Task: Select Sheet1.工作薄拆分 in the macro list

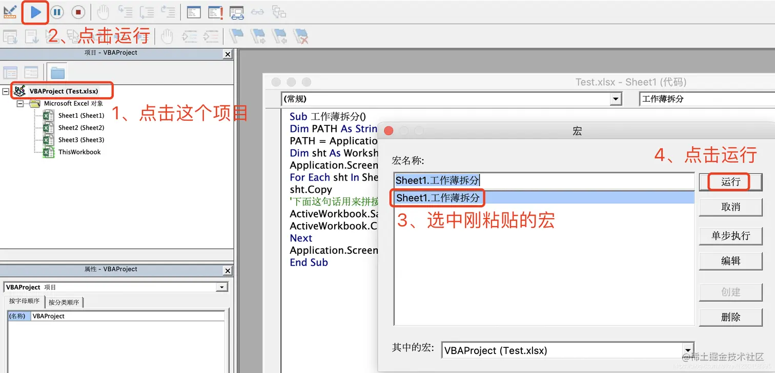Action: pyautogui.click(x=544, y=198)
